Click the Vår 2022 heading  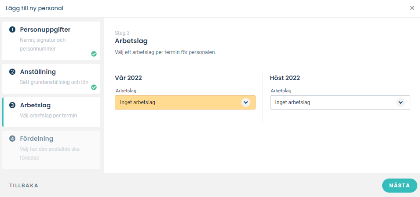coord(128,78)
